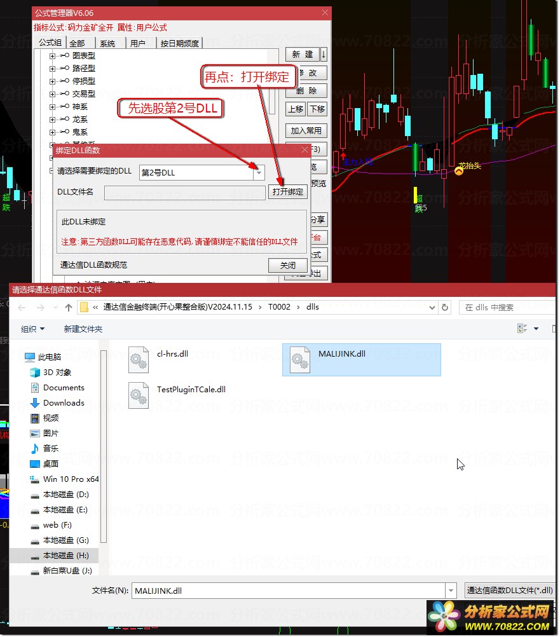Open the 音乐 folder
The height and width of the screenshot is (637, 560).
[x=44, y=449]
